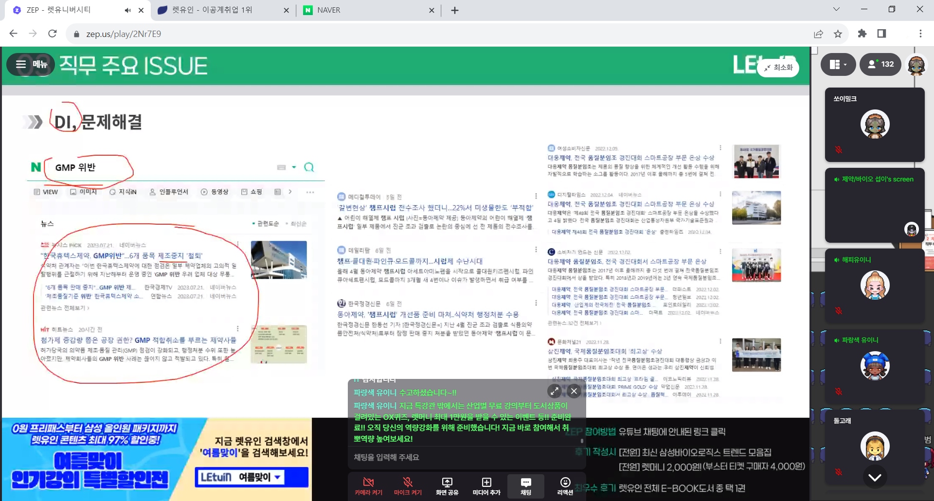934x501 pixels.
Task: Close the NAVER tab
Action: pos(431,10)
